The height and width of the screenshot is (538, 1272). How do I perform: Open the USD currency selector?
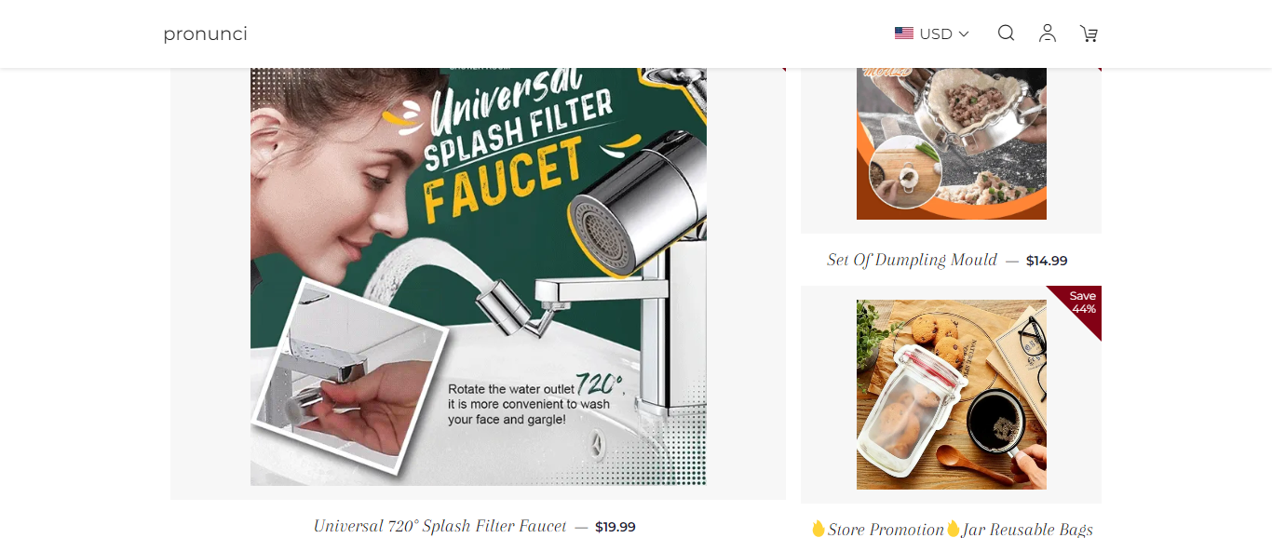tap(931, 34)
